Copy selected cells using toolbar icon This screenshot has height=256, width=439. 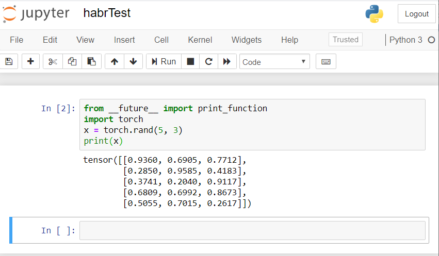72,62
